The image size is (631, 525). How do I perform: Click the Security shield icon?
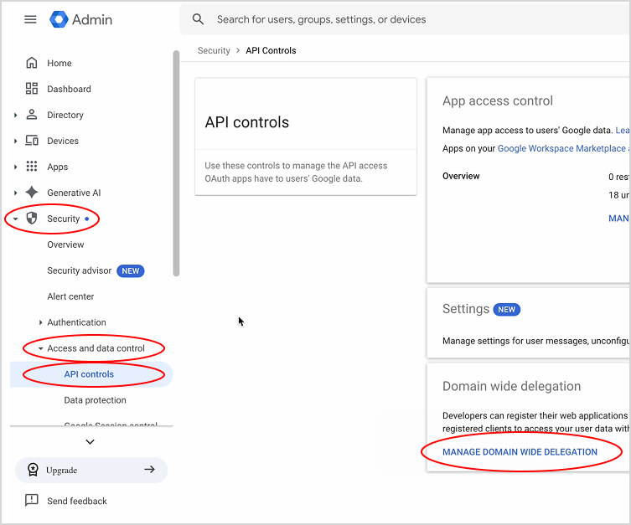click(x=32, y=219)
